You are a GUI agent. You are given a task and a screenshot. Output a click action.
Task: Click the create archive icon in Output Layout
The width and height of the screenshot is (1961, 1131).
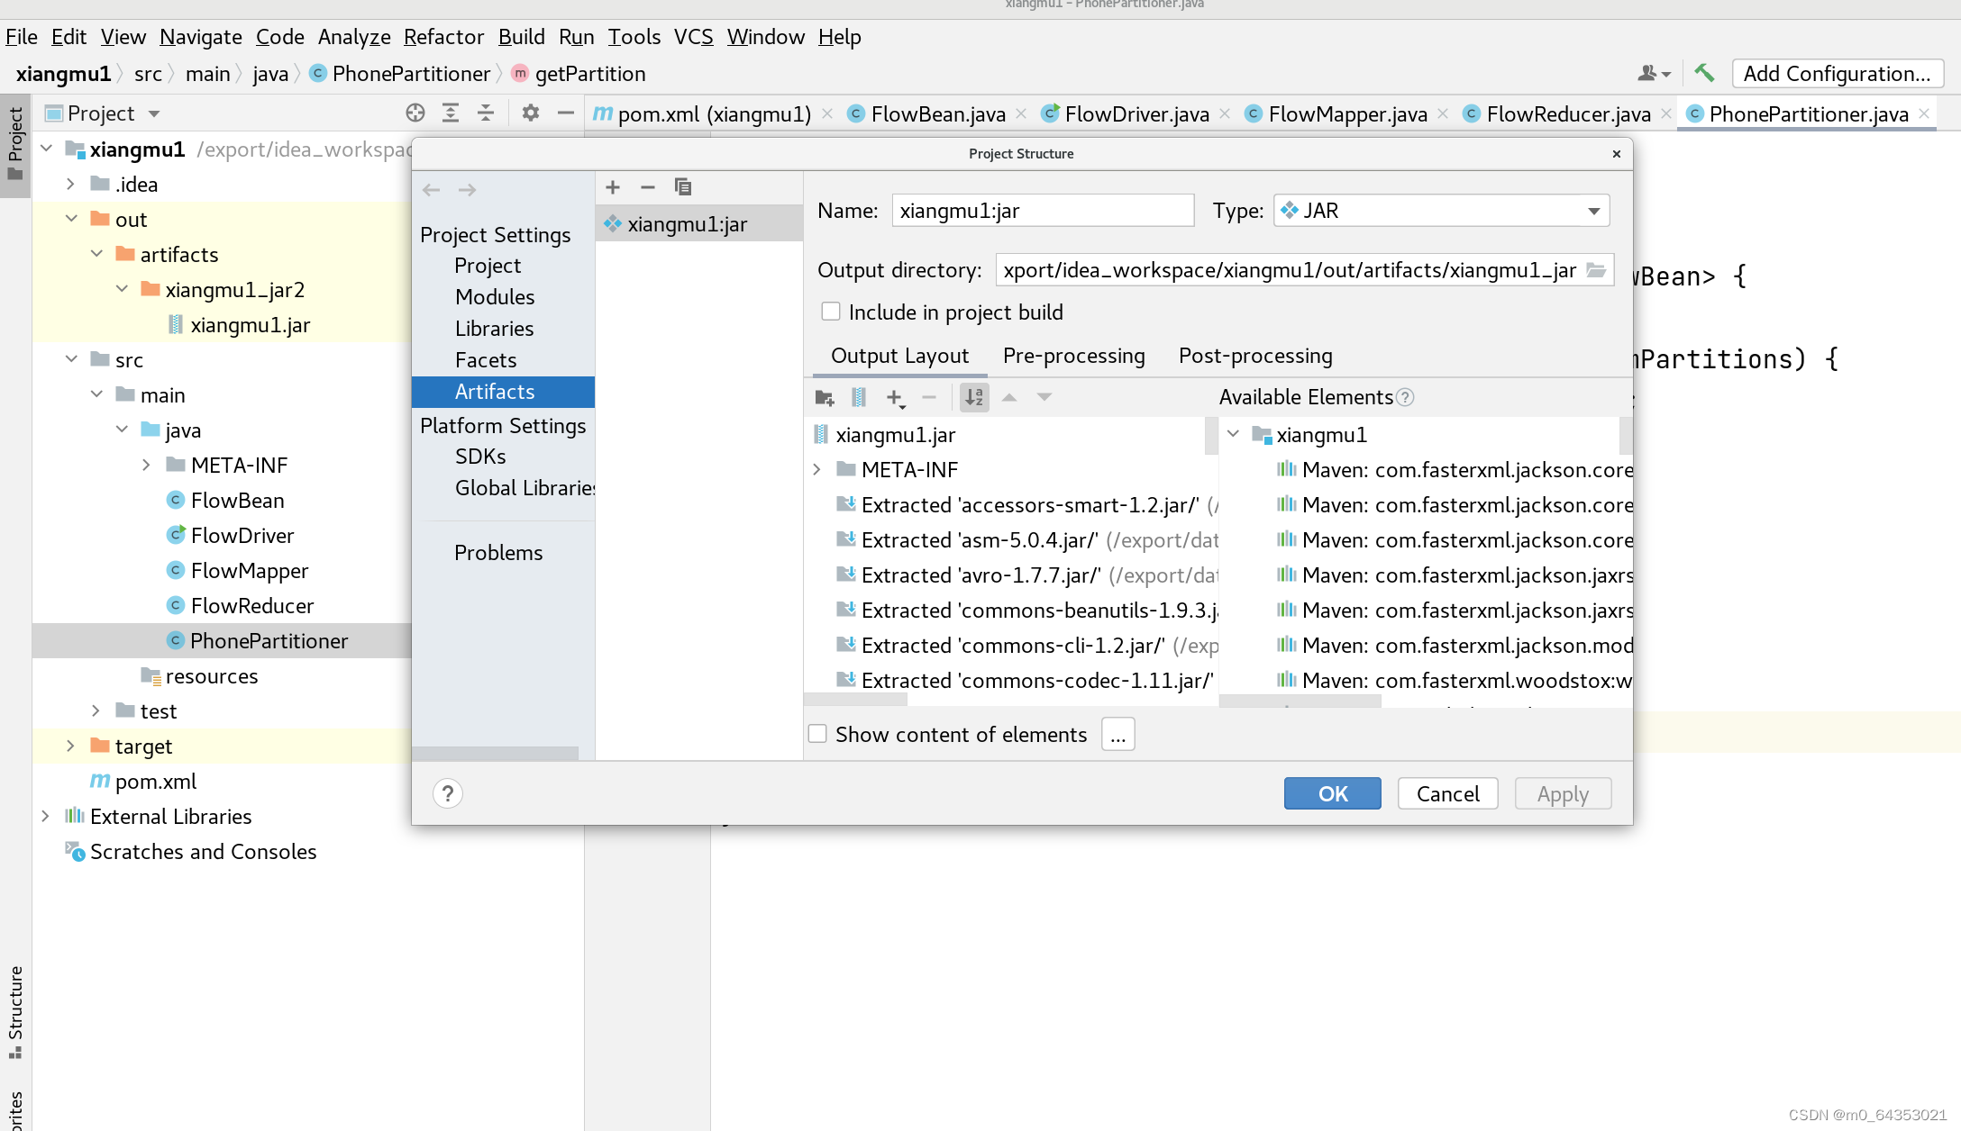tap(859, 397)
